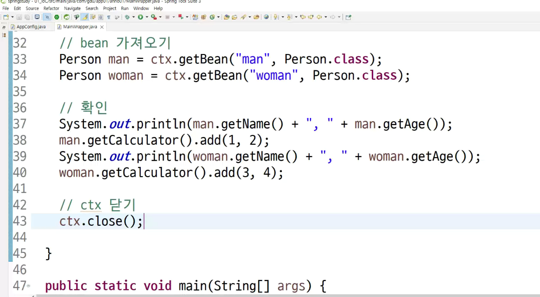Open the Relaunch dropdown arrow
Viewport: 540px width, 297px height.
click(187, 17)
